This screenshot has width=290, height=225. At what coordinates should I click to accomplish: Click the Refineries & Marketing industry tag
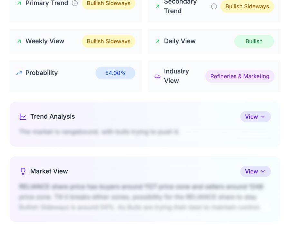point(240,76)
